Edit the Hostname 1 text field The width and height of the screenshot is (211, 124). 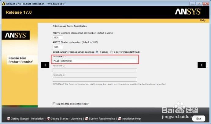coord(95,61)
